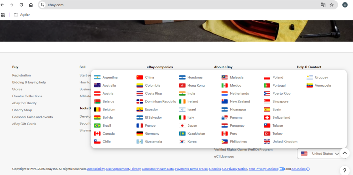Click the back-to-top arrow button
The height and width of the screenshot is (175, 353).
[345, 153]
